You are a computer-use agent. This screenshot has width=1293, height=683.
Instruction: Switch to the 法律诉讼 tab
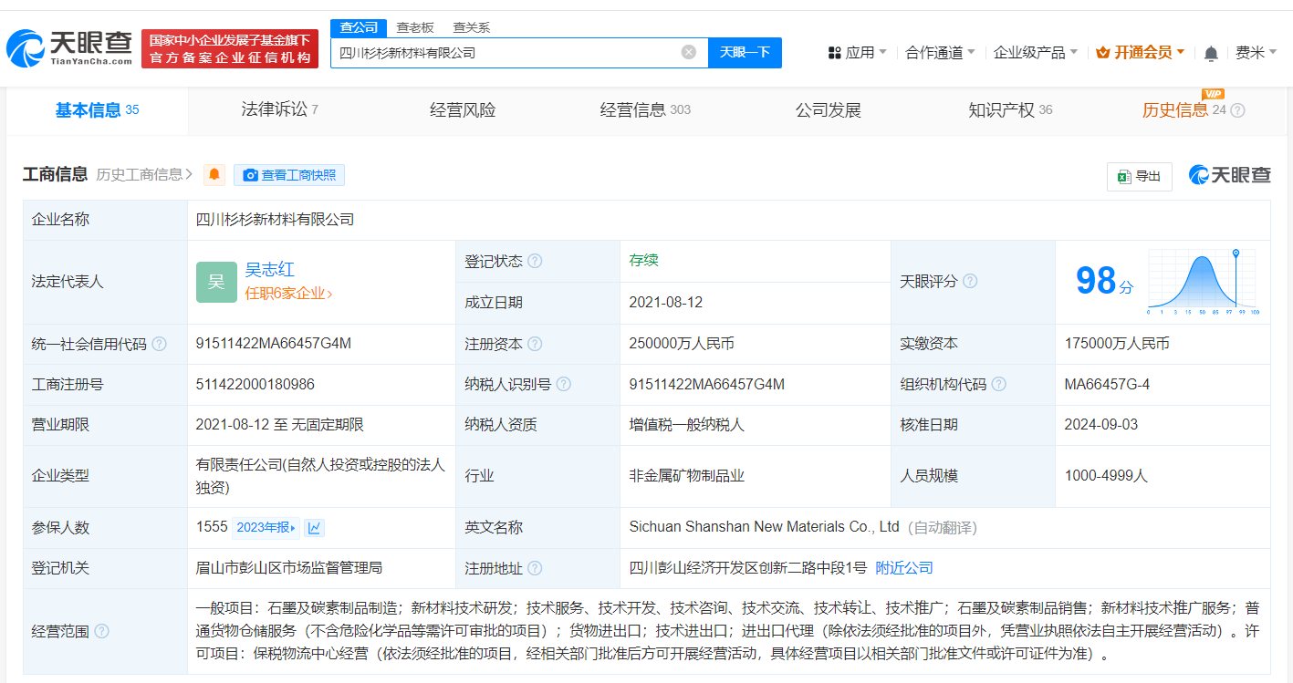tap(278, 110)
